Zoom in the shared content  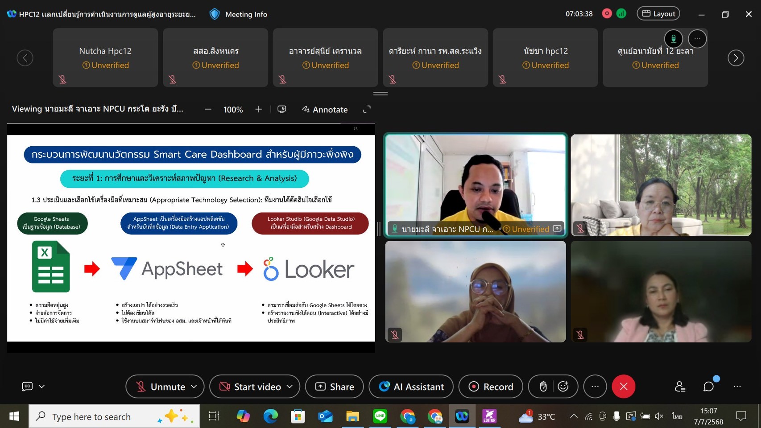pos(258,109)
